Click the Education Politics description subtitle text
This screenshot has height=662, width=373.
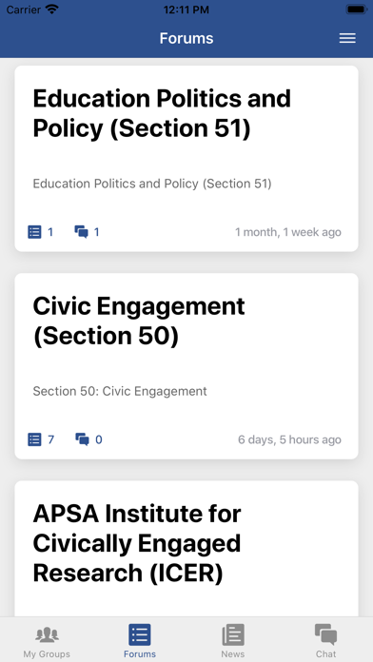[152, 184]
